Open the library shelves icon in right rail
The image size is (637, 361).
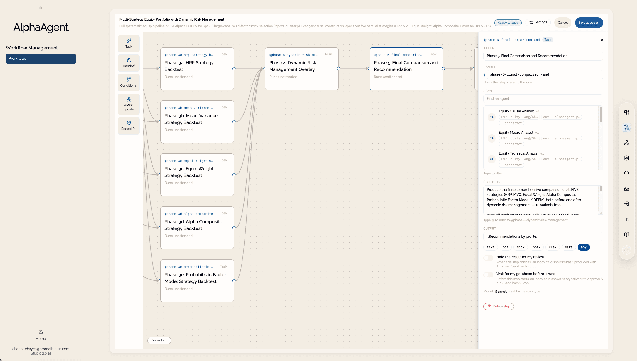627,219
